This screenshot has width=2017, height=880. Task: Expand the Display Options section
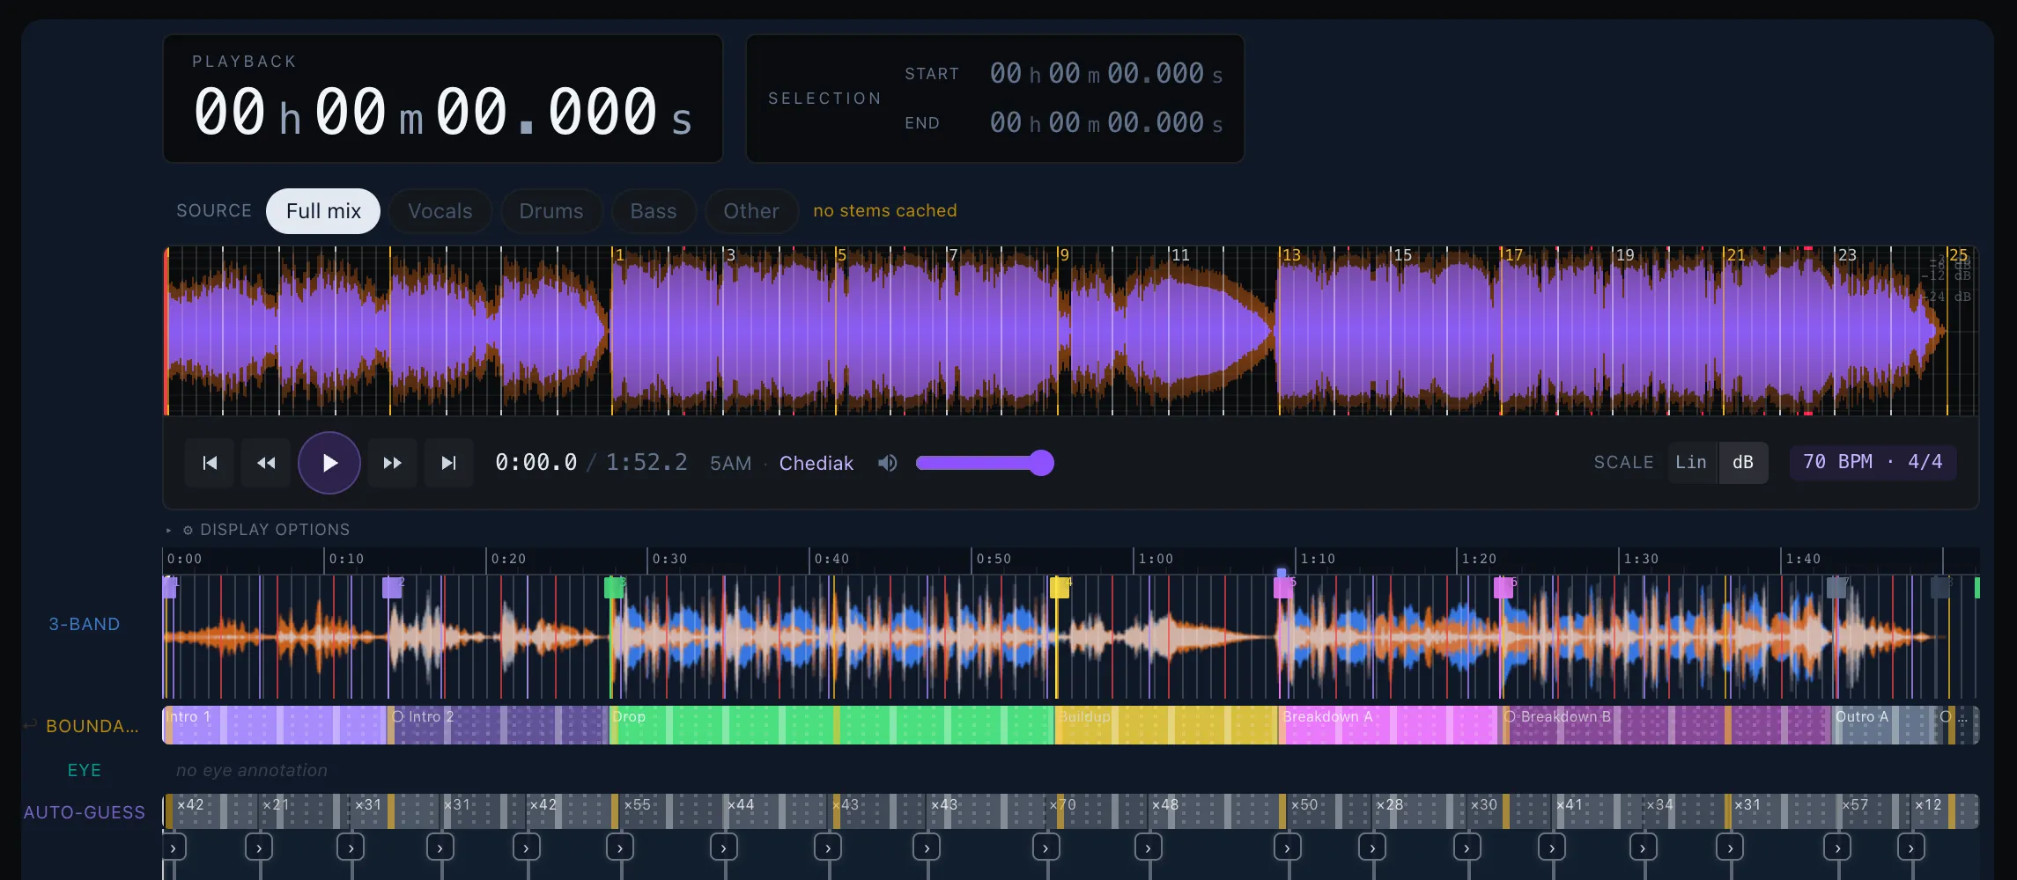tap(258, 530)
